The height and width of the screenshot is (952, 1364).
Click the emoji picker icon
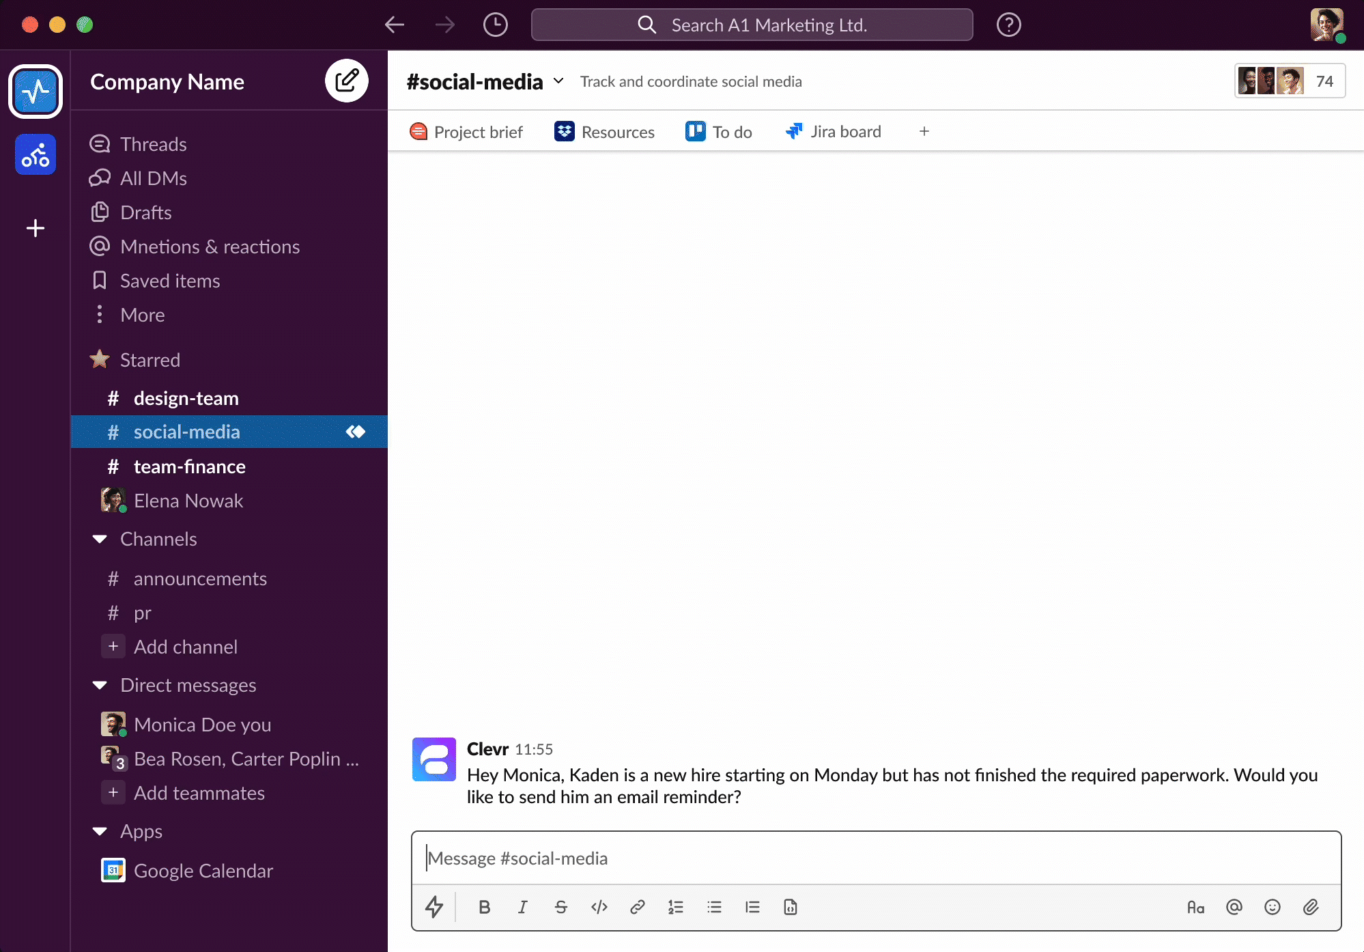tap(1273, 906)
